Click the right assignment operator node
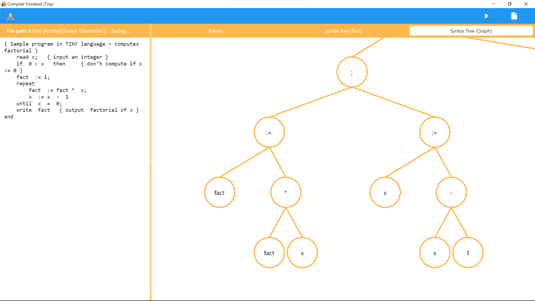Image resolution: width=535 pixels, height=301 pixels. (x=435, y=133)
